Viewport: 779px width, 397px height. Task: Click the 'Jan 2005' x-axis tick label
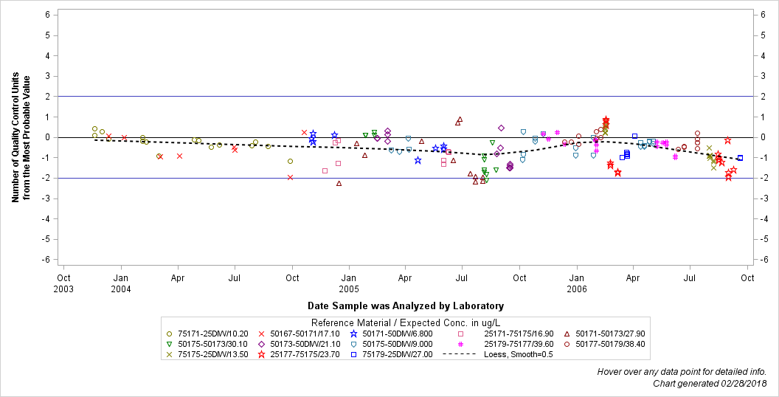point(349,283)
